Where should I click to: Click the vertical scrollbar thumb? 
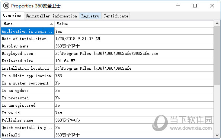217,56
